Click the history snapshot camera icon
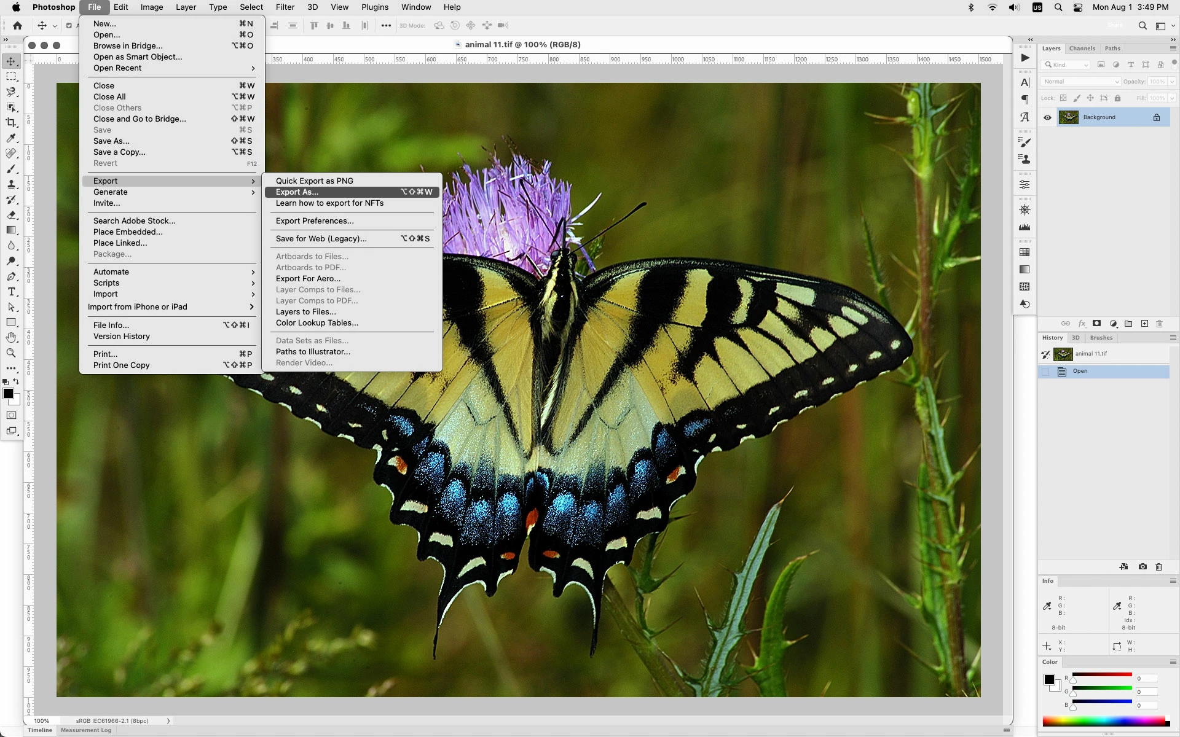The width and height of the screenshot is (1180, 737). [1143, 567]
